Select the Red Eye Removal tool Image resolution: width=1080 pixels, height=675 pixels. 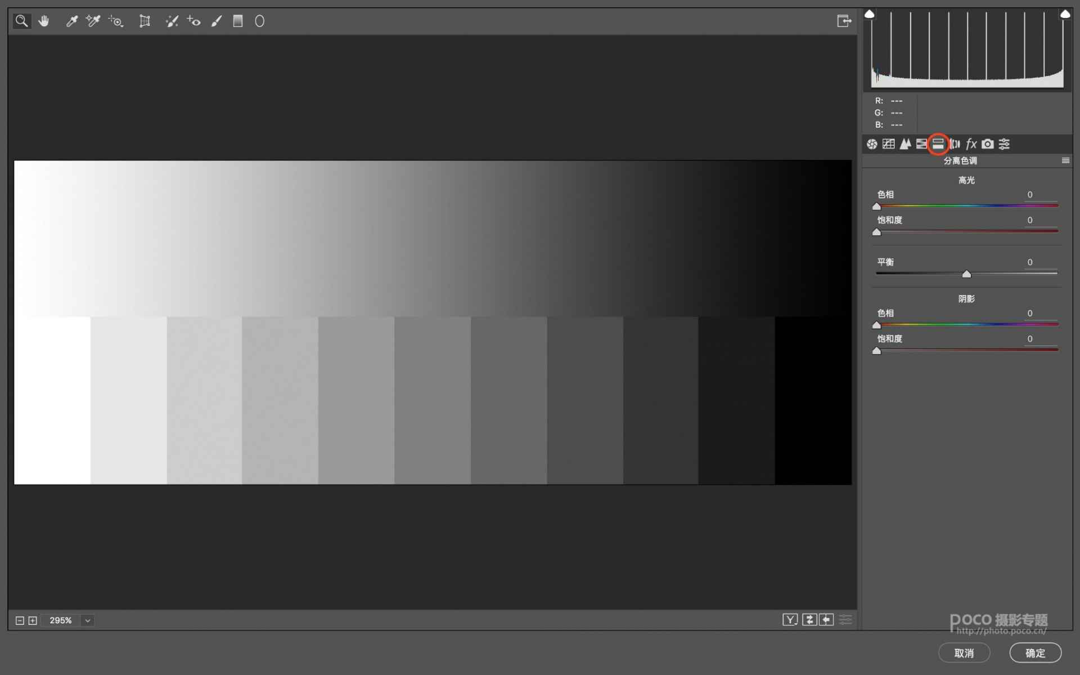pos(194,21)
